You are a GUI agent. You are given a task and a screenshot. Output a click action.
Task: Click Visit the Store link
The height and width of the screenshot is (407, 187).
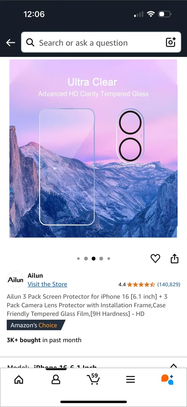[x=47, y=284]
